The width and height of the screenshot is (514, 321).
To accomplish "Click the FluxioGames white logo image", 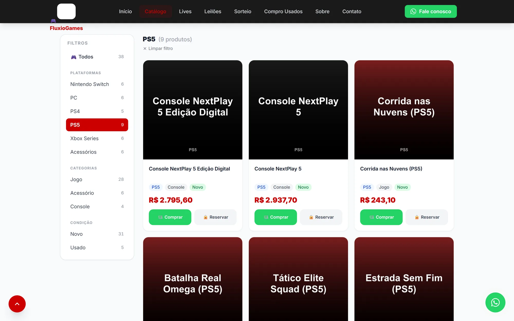I will (66, 11).
